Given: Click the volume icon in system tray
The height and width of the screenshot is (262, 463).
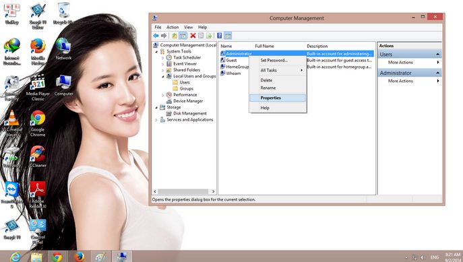Looking at the screenshot, I should (x=423, y=257).
